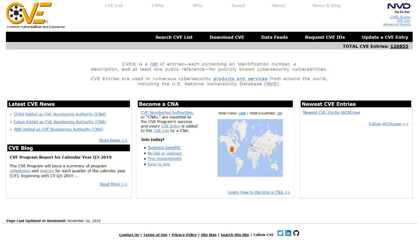Click total CVE entries count 126855
The image size is (419, 240).
(399, 46)
